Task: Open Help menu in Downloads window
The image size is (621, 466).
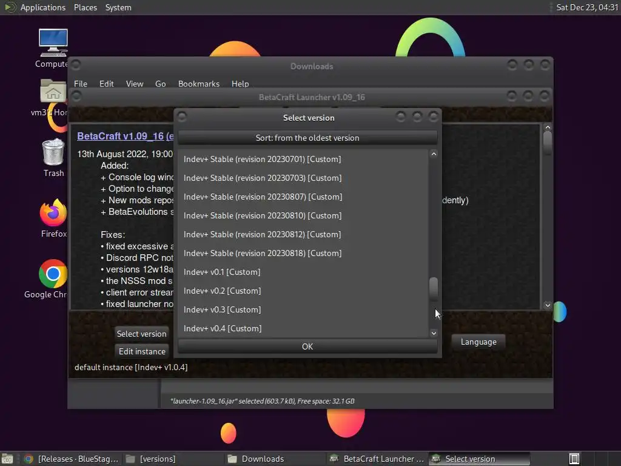Action: (240, 84)
